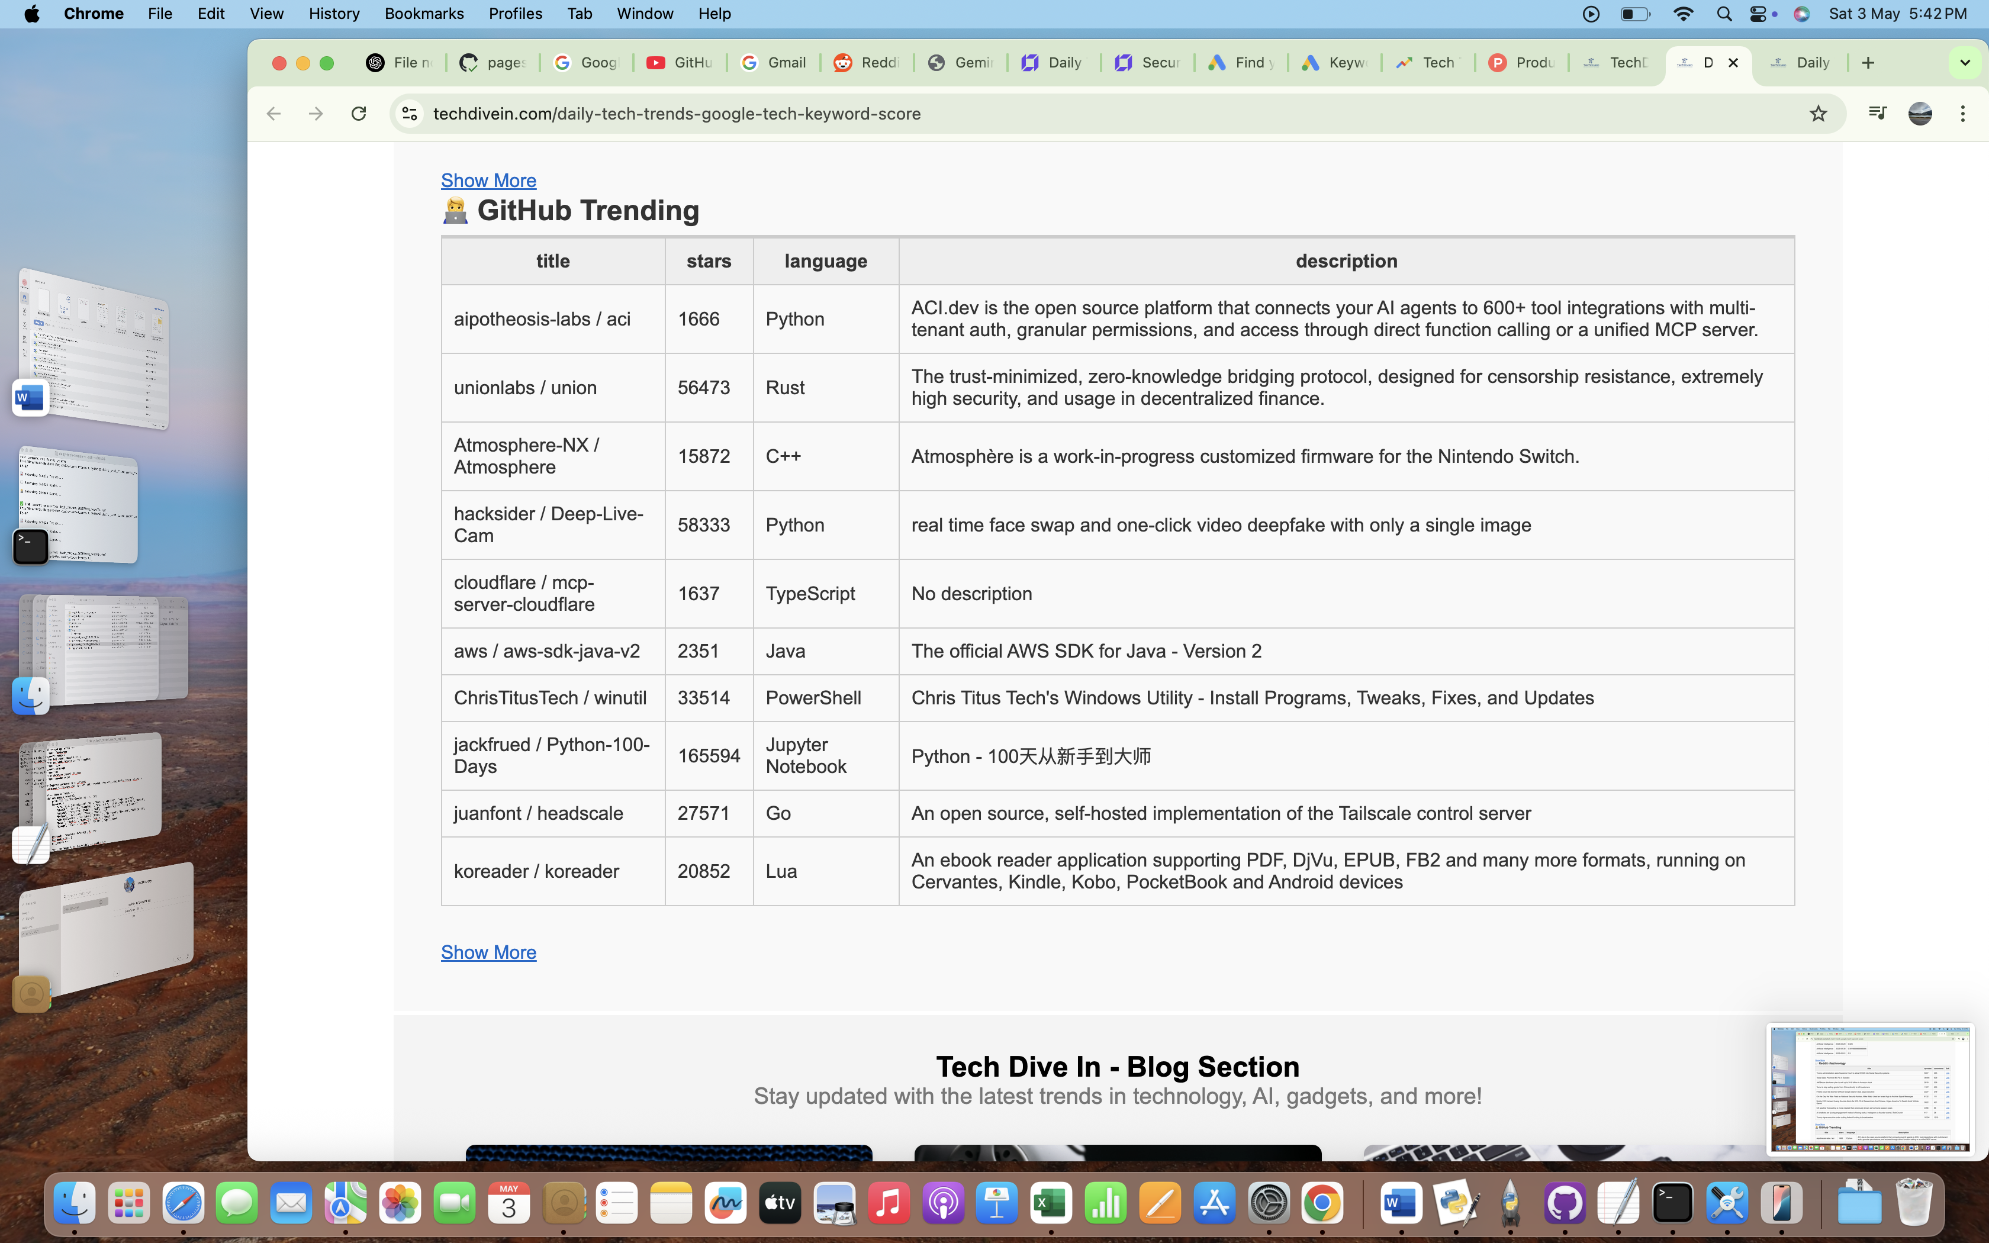The width and height of the screenshot is (1989, 1243).
Task: Open Terminal from the Dock
Action: pyautogui.click(x=1672, y=1203)
